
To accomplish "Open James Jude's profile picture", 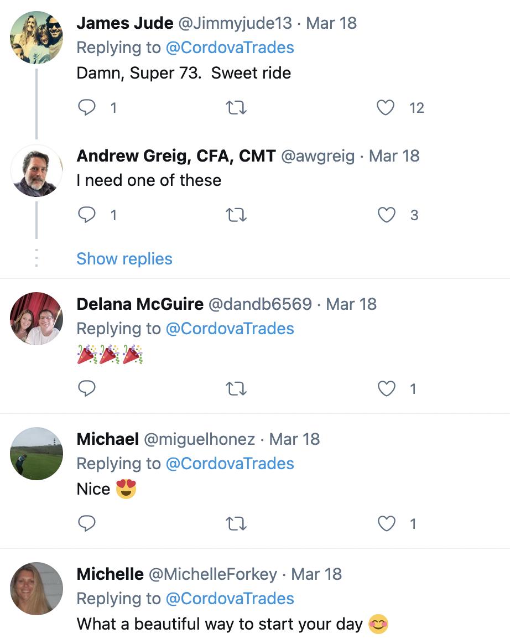I will point(37,37).
